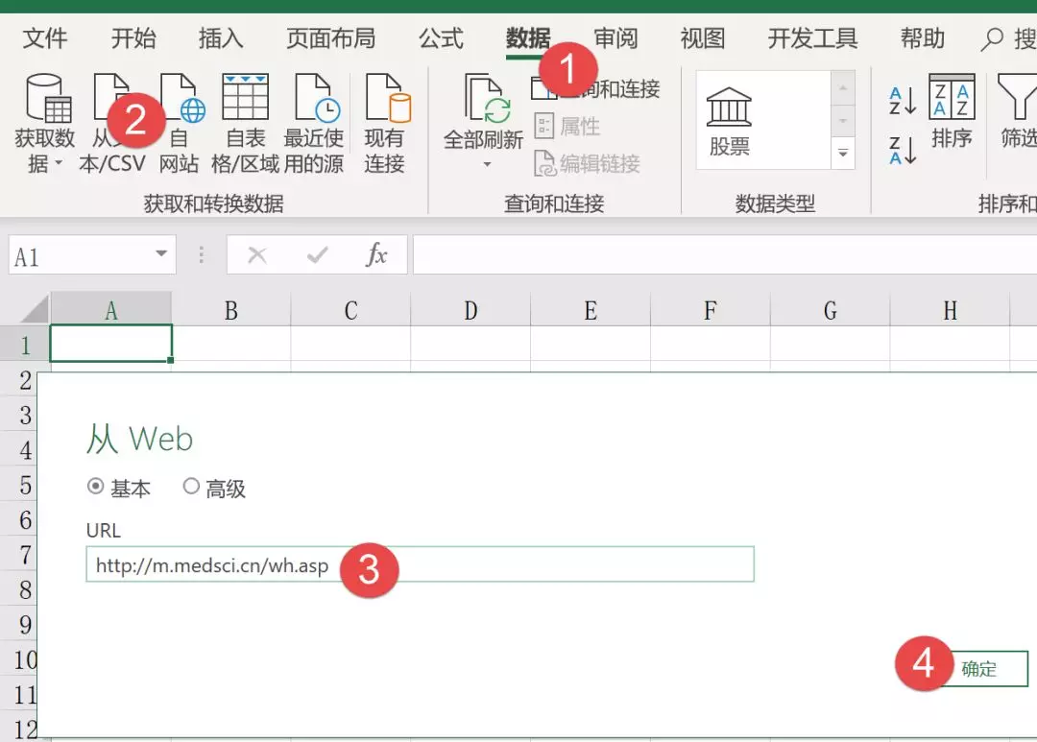Click the URL input field
This screenshot has width=1037, height=742.
420,564
